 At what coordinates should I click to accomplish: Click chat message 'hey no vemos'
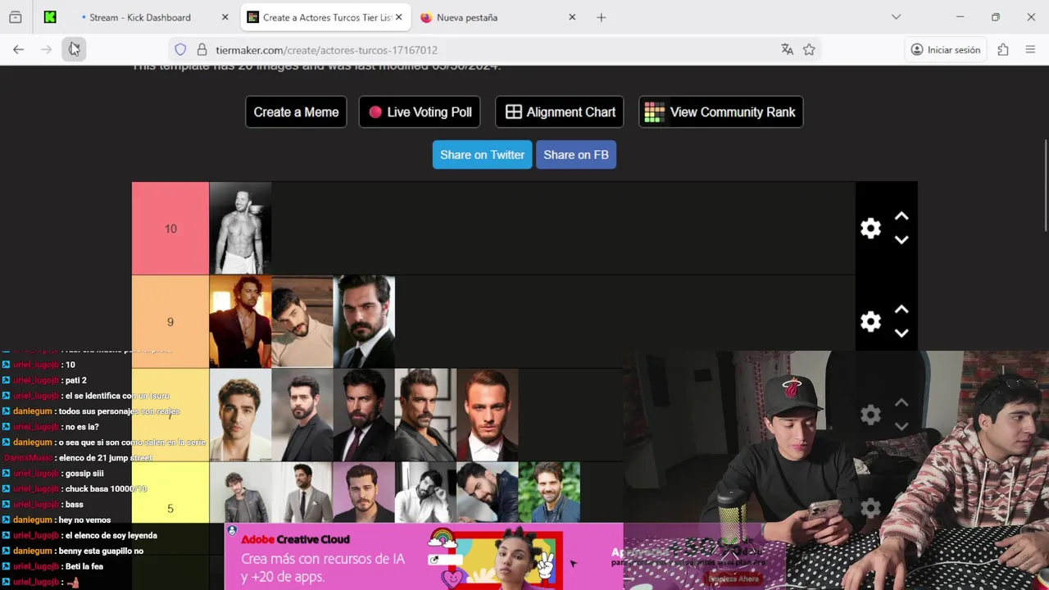click(84, 520)
